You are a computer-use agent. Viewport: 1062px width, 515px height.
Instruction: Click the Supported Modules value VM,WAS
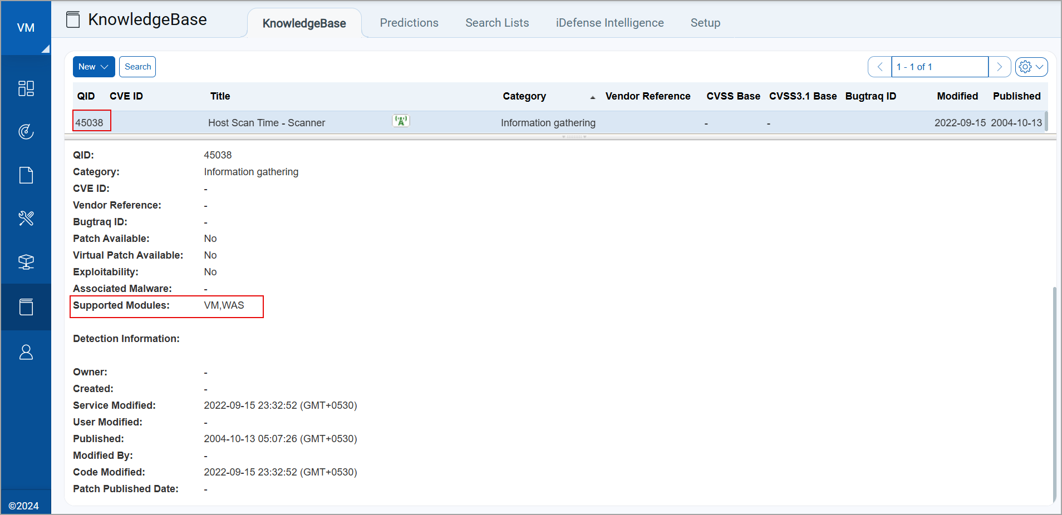pos(224,305)
